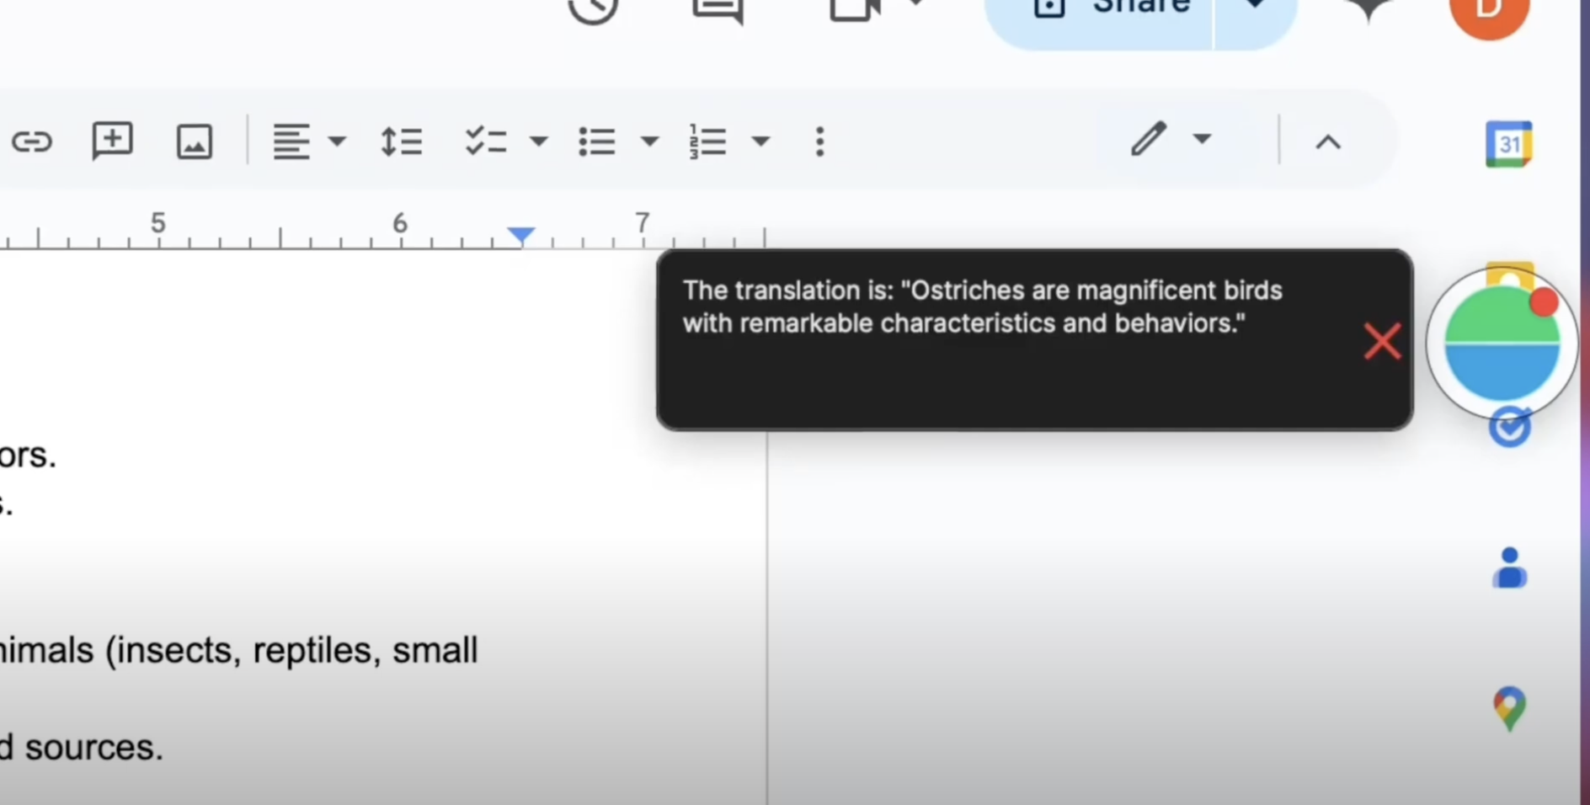
Task: Insert a checklist
Action: (486, 141)
